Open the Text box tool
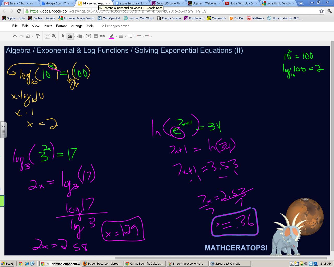 click(89, 36)
